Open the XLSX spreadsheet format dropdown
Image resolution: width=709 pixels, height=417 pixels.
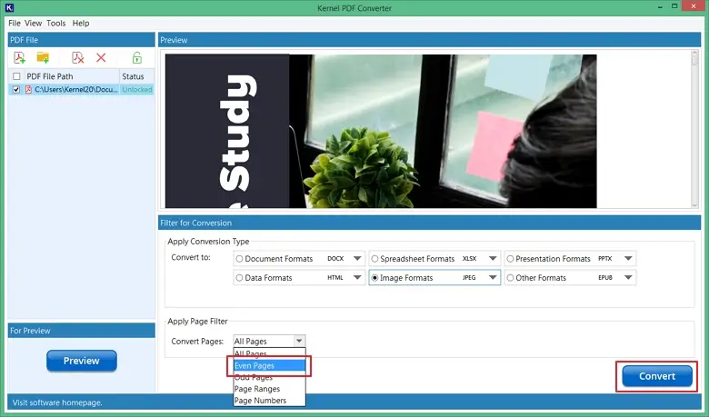click(x=493, y=259)
